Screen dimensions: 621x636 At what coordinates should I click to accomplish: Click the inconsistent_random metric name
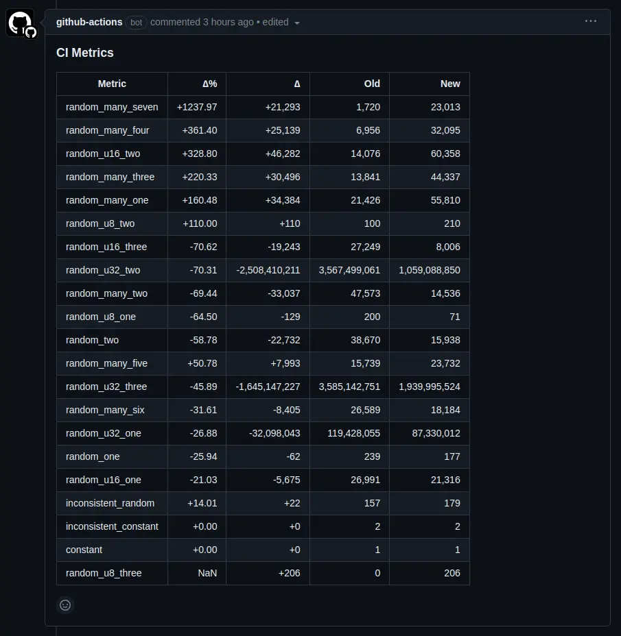pos(110,503)
